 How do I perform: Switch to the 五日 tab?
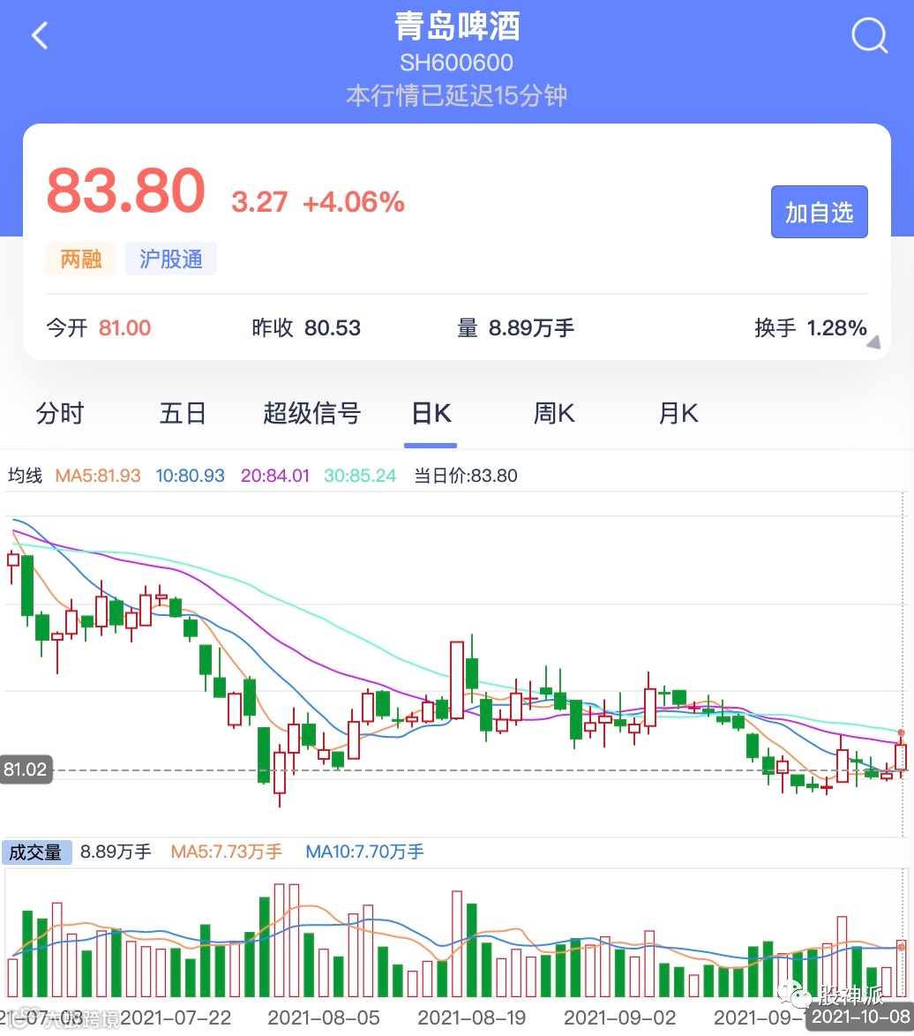pos(183,414)
